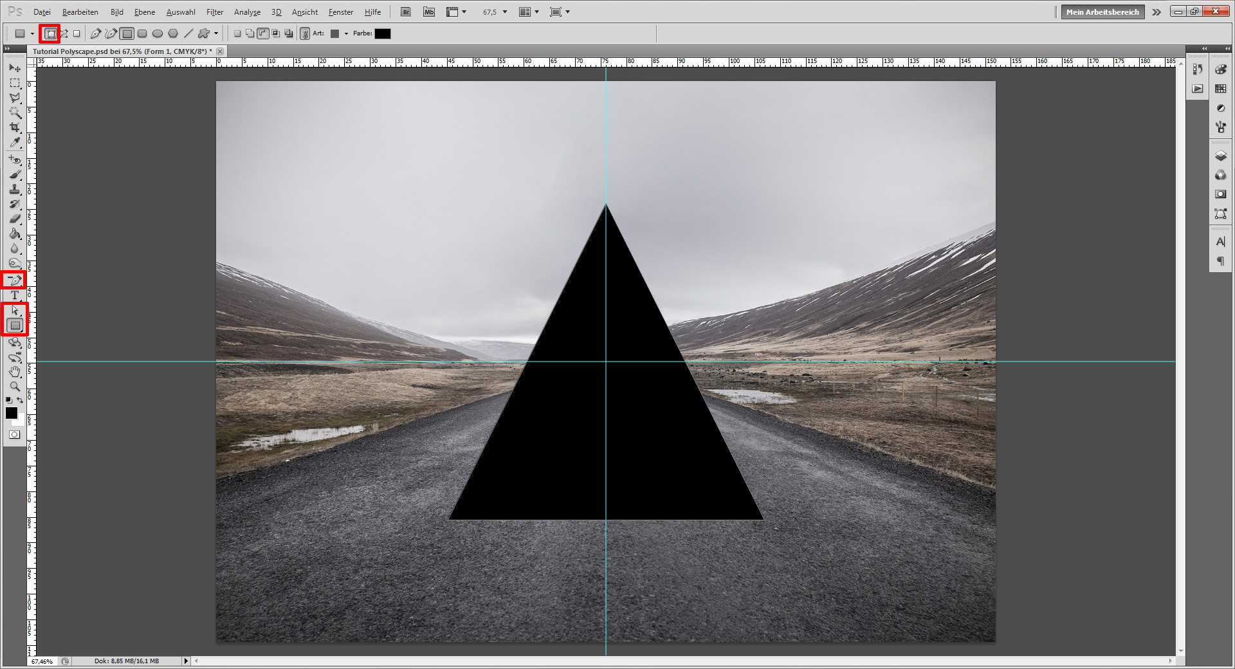Viewport: 1235px width, 669px height.
Task: Select the Ellipse tool in the options bar
Action: 158,33
